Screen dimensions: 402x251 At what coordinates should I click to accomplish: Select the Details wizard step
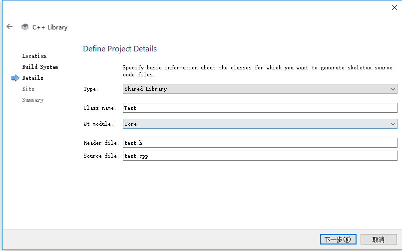click(32, 78)
